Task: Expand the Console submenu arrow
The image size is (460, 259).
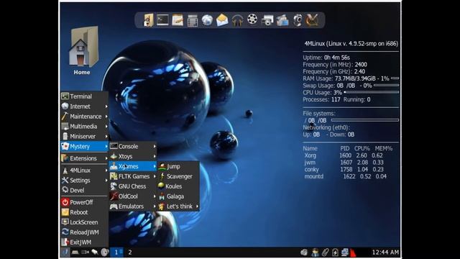Action: coord(155,146)
